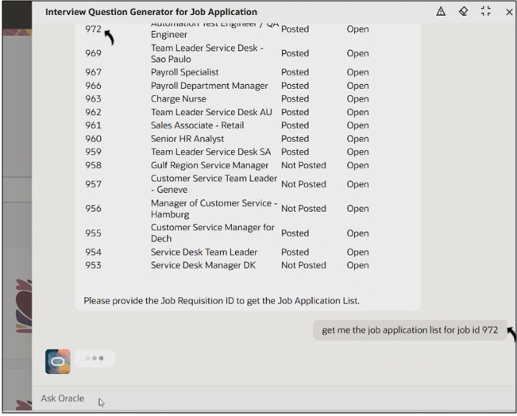The width and height of the screenshot is (517, 416).
Task: Click the eraser clear chat icon
Action: pyautogui.click(x=464, y=12)
